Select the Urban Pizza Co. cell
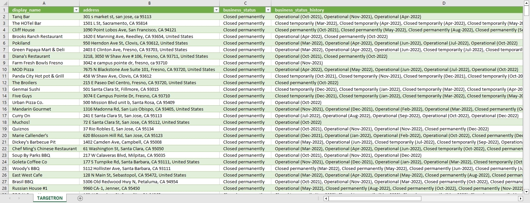Screen dimensions: 530x203 click(44, 102)
